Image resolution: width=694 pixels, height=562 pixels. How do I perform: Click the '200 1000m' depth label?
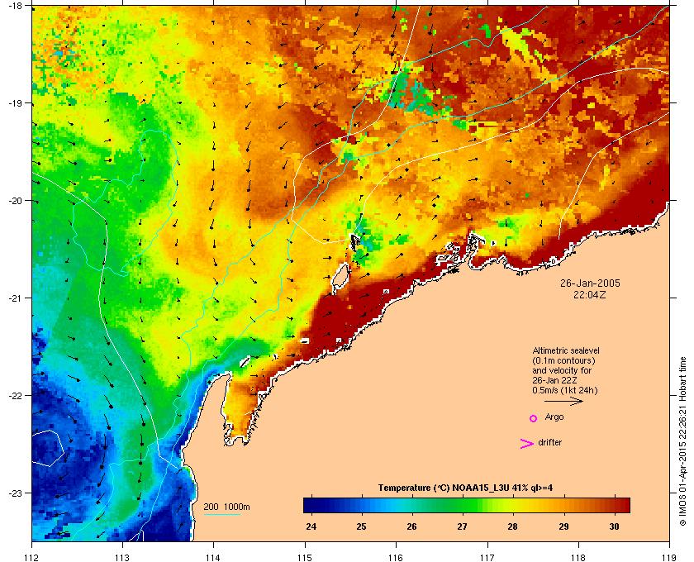click(226, 507)
